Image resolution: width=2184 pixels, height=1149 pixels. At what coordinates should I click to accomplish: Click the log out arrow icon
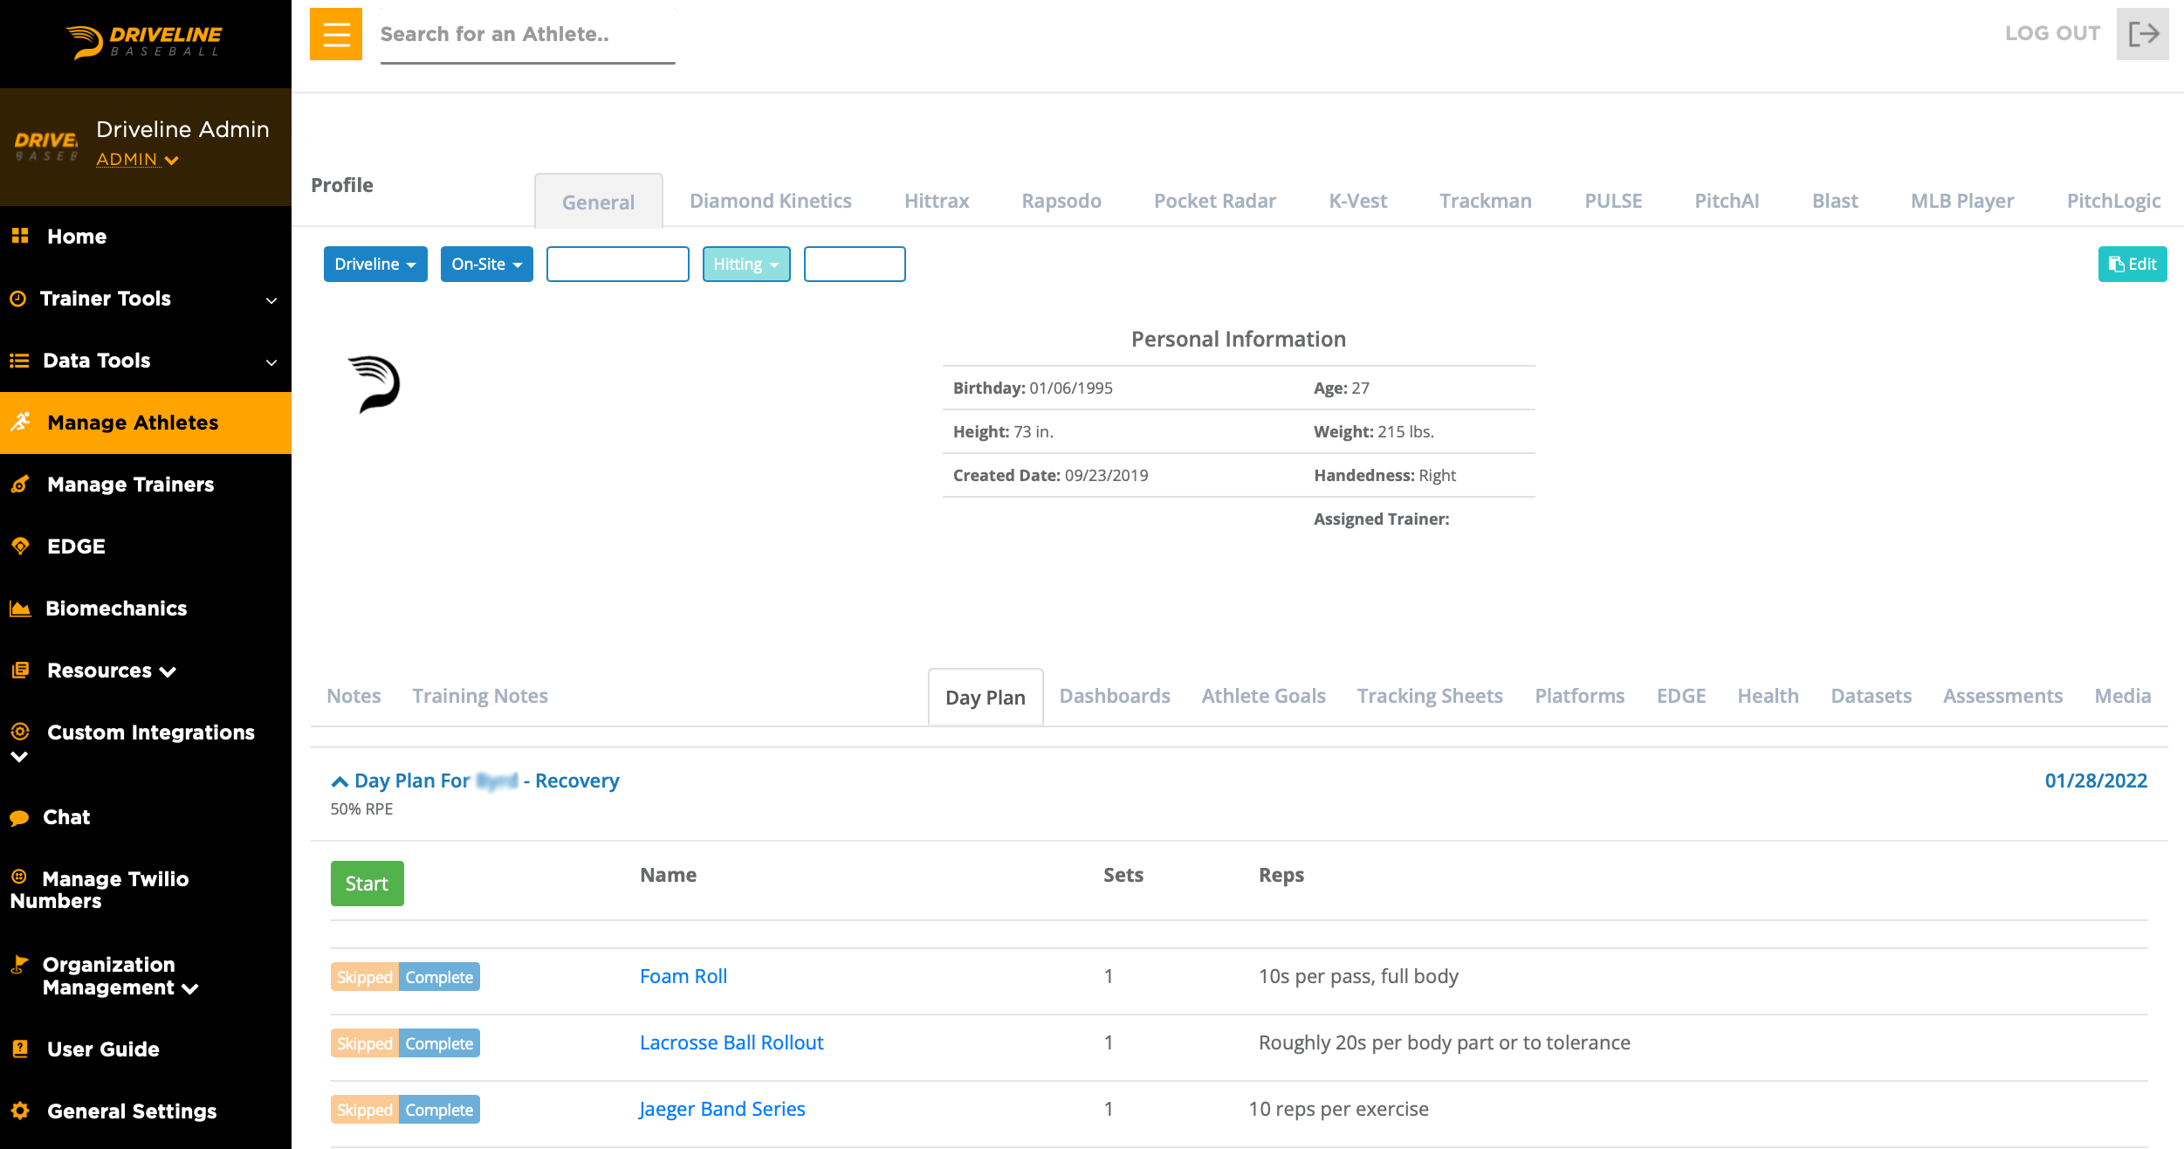click(x=2143, y=34)
